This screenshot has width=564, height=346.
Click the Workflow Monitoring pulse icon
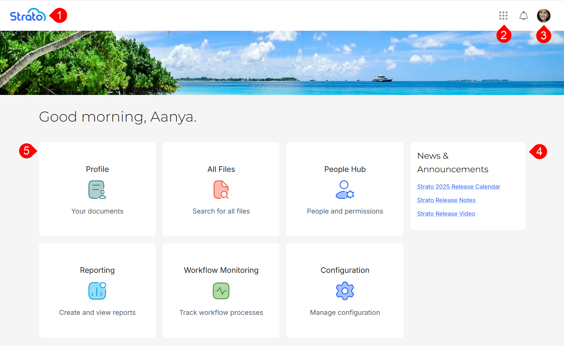point(221,291)
